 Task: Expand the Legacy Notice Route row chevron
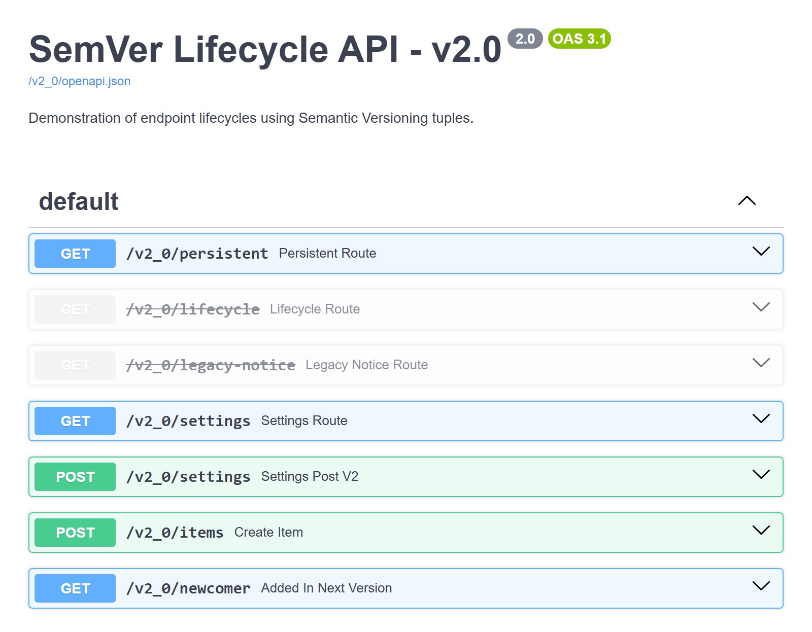tap(761, 363)
